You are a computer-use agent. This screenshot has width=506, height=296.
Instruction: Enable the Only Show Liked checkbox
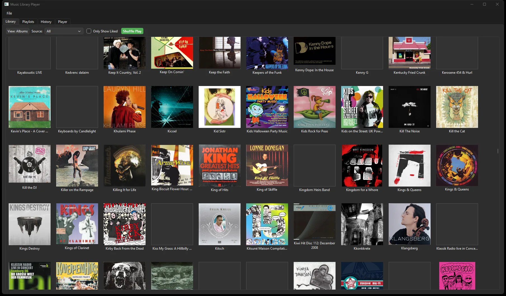89,31
